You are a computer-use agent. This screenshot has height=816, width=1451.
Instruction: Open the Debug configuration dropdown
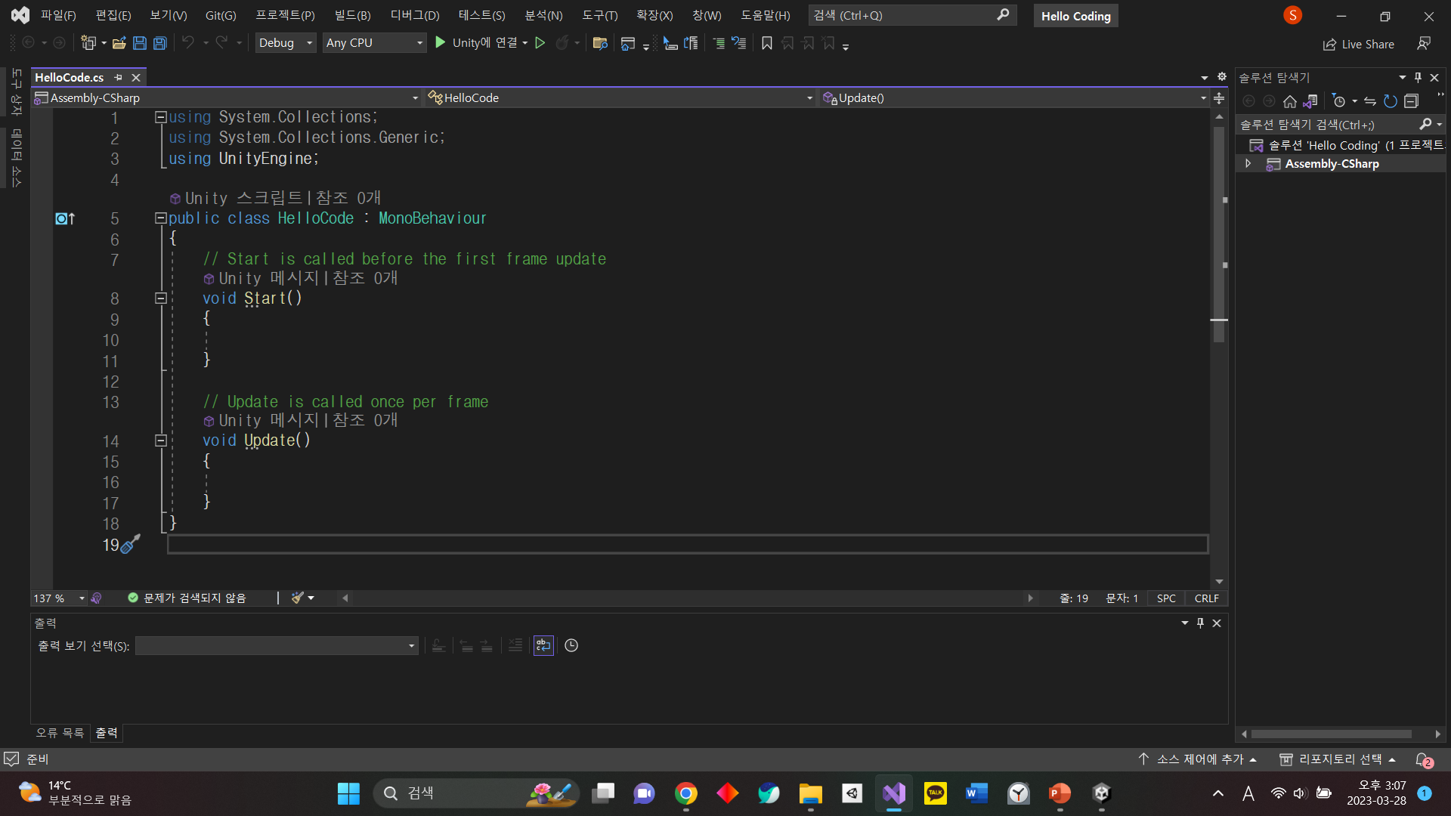pos(285,43)
